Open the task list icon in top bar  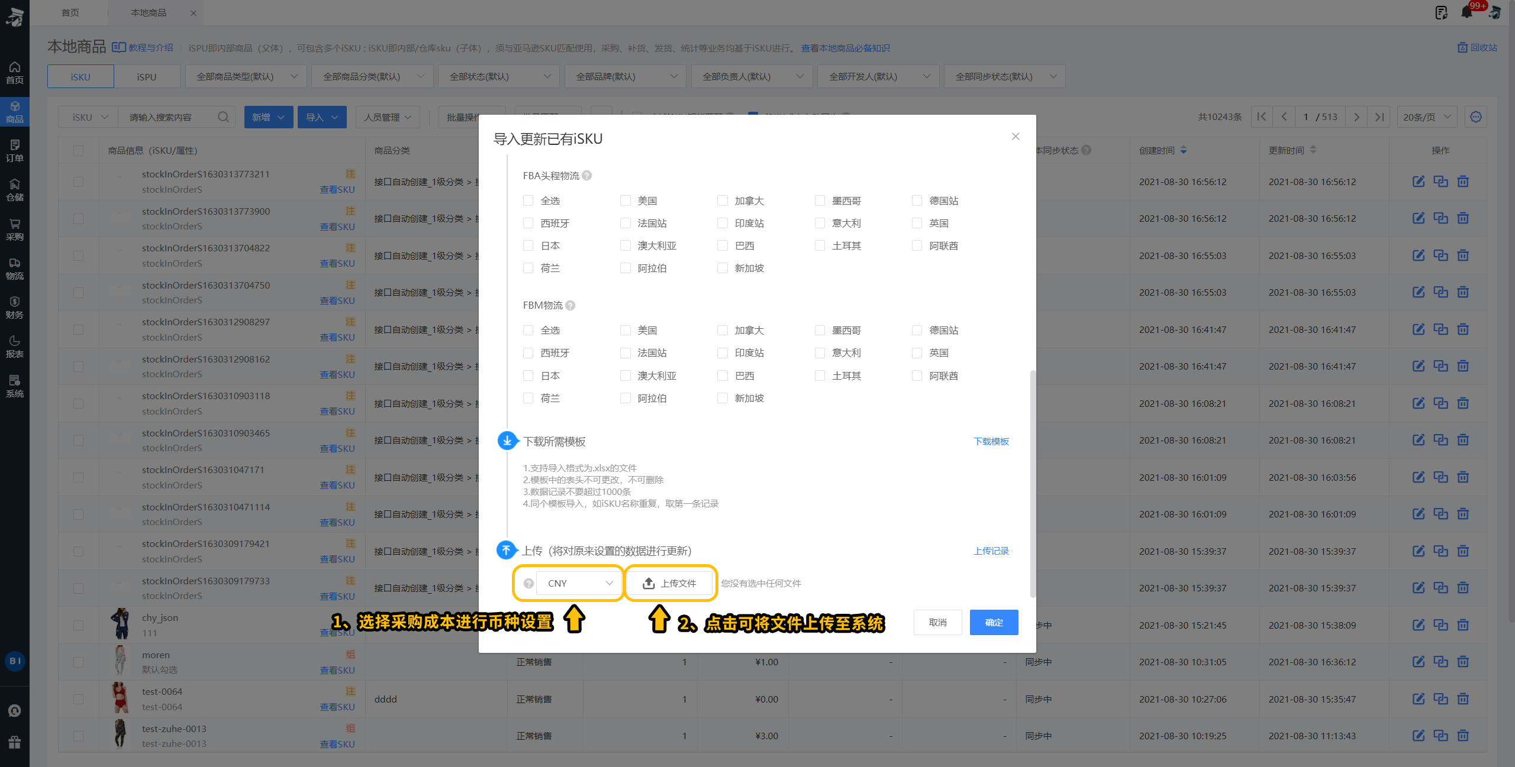click(x=1441, y=12)
